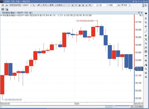Click the symbol search magnifier icon
This screenshot has height=109, width=149.
click(34, 5)
